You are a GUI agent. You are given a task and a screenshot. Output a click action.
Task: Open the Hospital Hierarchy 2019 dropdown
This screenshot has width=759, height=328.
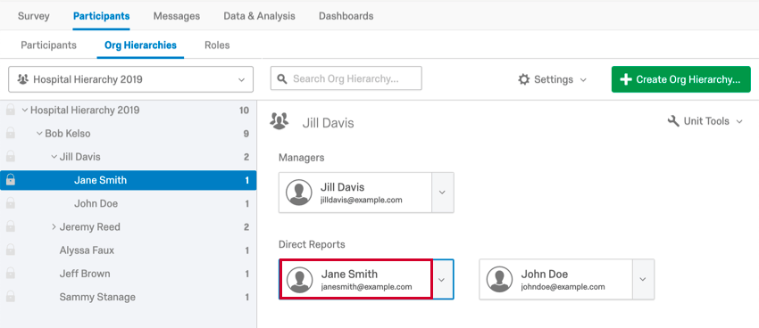tap(130, 79)
